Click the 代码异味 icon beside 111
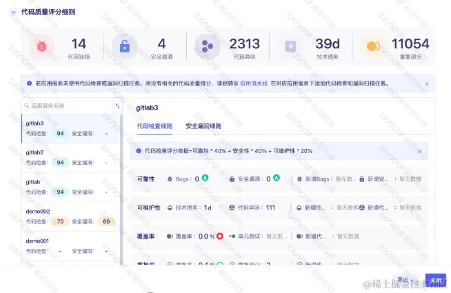451x293 pixels. [232, 208]
